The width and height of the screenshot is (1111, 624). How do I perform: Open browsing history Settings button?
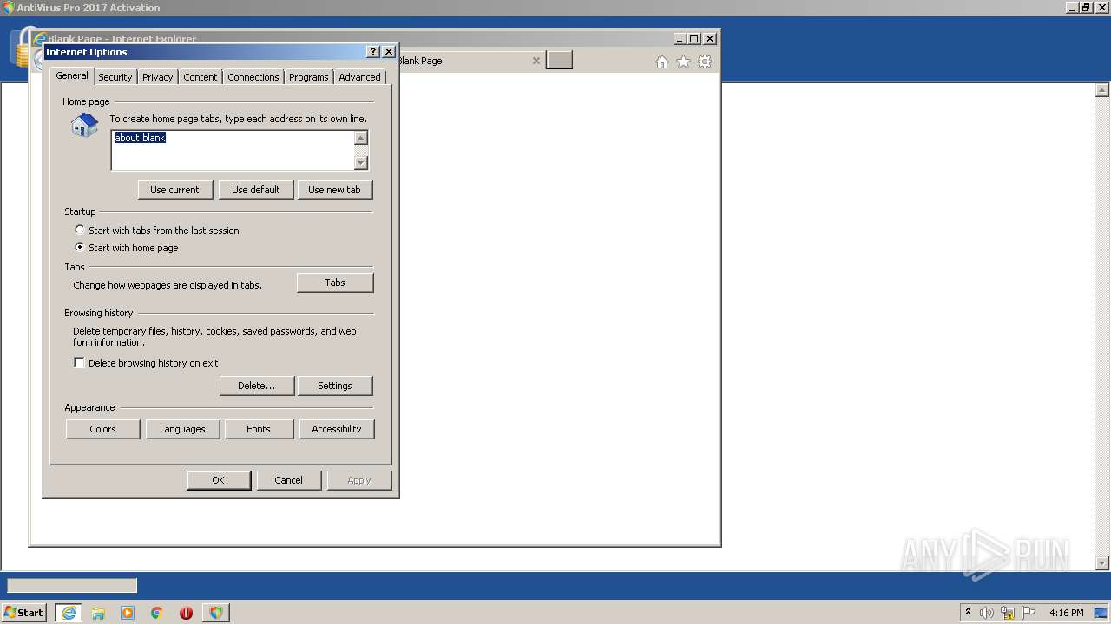coord(335,386)
